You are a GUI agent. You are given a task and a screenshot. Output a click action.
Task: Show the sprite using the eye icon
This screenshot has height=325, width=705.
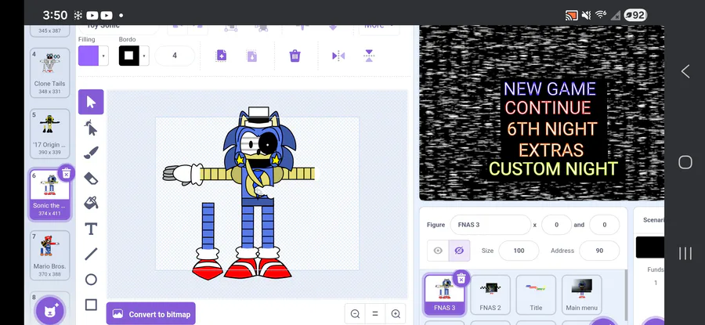pos(437,251)
